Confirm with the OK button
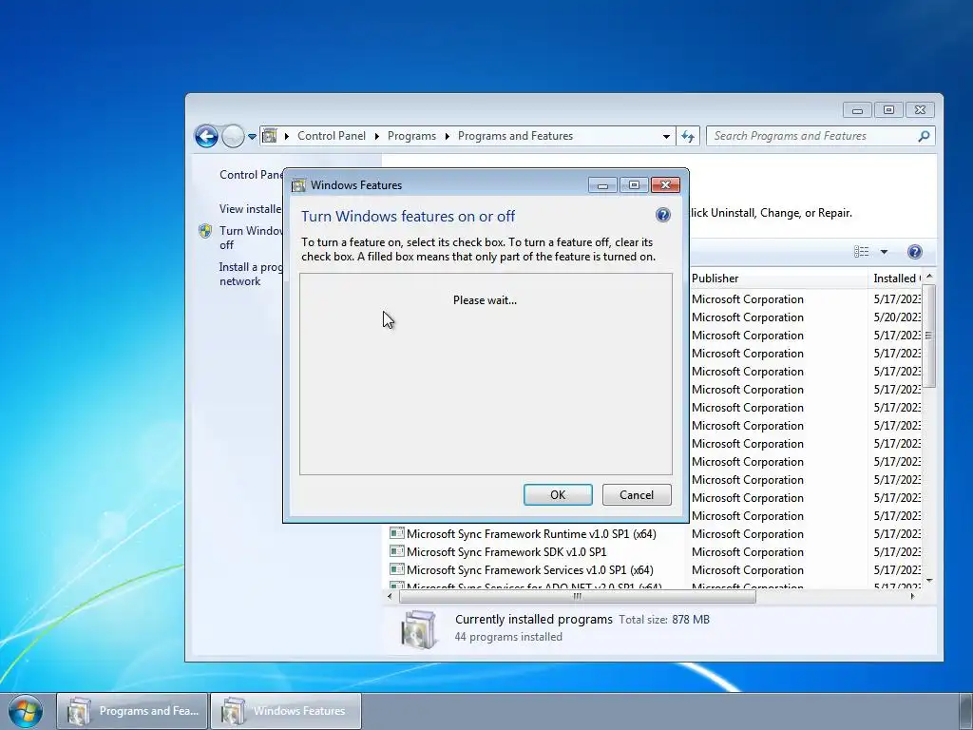 click(558, 494)
